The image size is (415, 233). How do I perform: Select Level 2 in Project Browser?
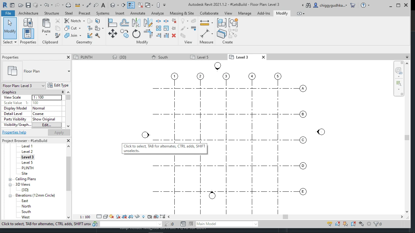pyautogui.click(x=27, y=152)
